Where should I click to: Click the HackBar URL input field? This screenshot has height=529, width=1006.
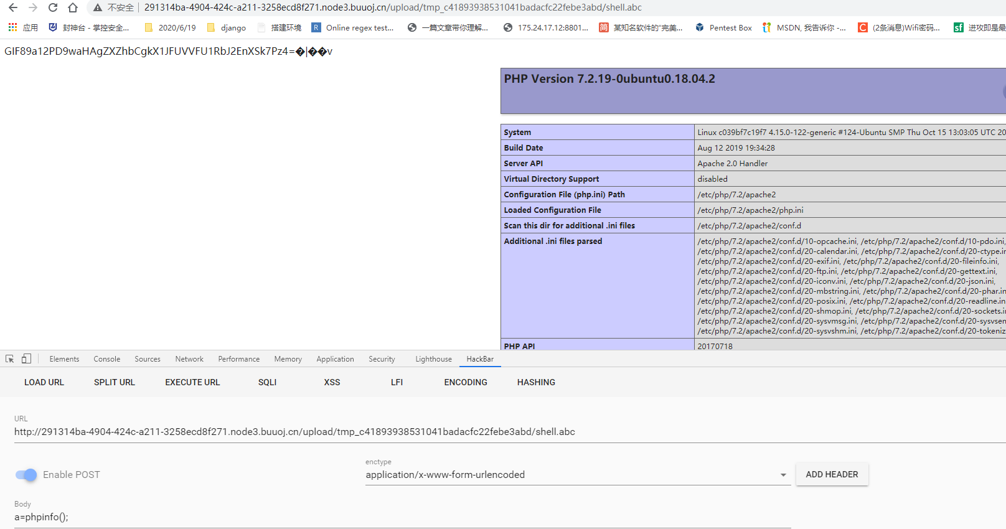pyautogui.click(x=510, y=432)
